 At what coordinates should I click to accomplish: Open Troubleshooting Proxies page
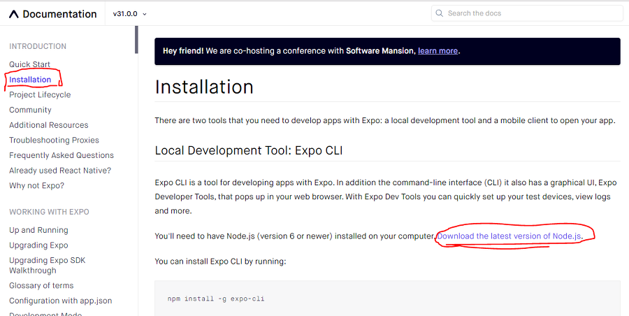point(54,140)
